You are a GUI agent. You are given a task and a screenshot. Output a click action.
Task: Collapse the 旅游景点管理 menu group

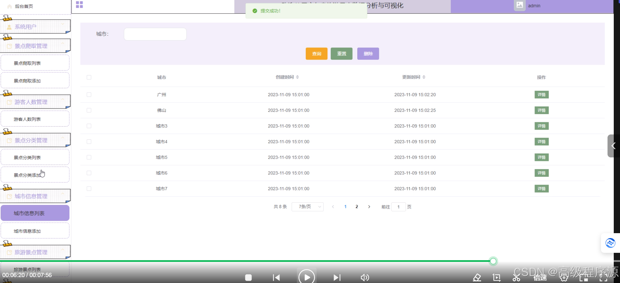coord(35,252)
